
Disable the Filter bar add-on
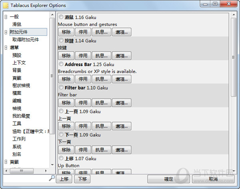tap(83, 102)
